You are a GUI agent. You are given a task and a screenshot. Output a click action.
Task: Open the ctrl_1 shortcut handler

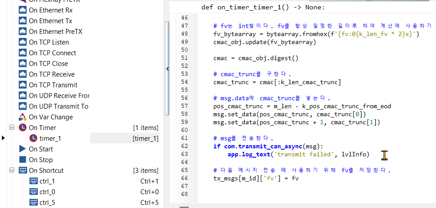point(47,181)
